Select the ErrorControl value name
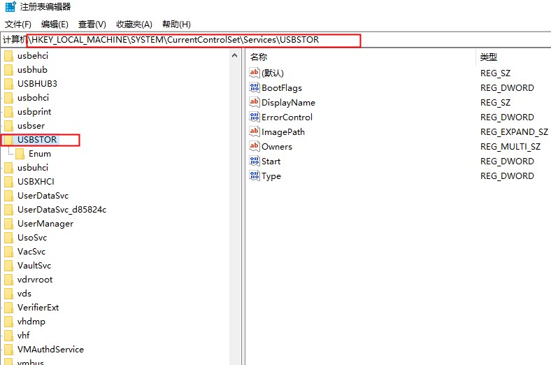The width and height of the screenshot is (551, 365). pyautogui.click(x=287, y=117)
